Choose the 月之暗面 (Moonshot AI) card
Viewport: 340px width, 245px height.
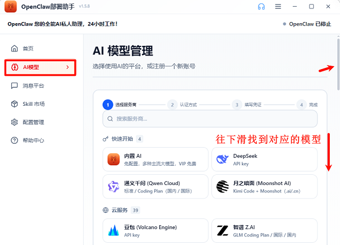265,187
